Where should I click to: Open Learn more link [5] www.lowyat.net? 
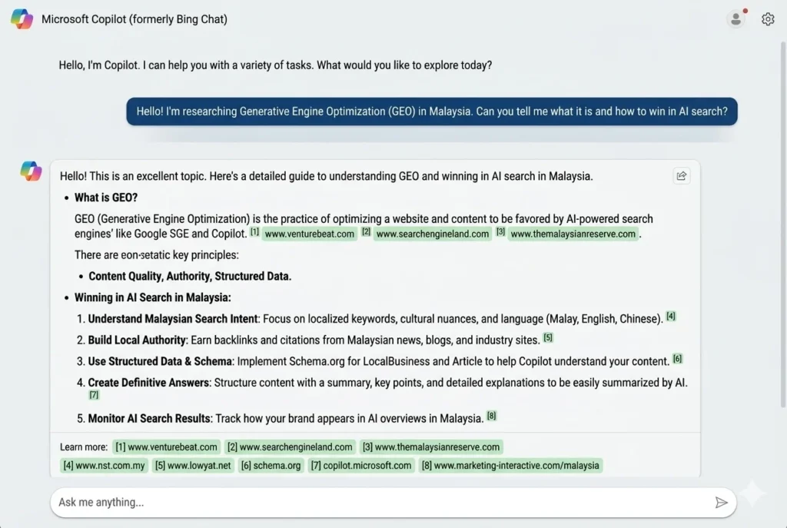(x=193, y=465)
